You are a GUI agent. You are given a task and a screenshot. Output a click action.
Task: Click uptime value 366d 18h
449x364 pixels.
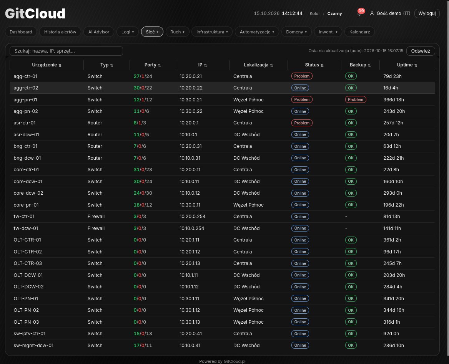coord(393,99)
